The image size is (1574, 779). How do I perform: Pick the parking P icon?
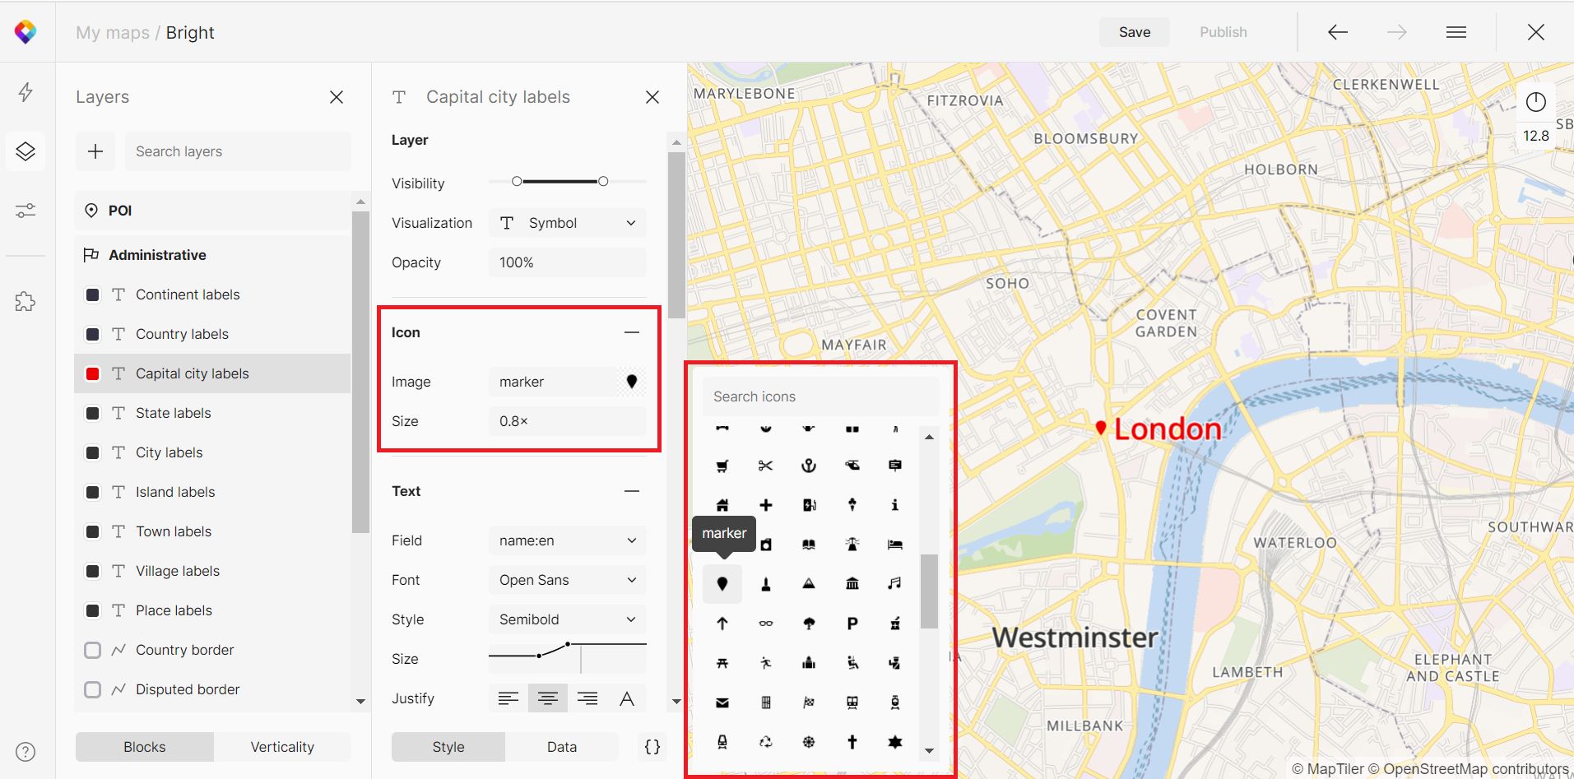(x=852, y=624)
